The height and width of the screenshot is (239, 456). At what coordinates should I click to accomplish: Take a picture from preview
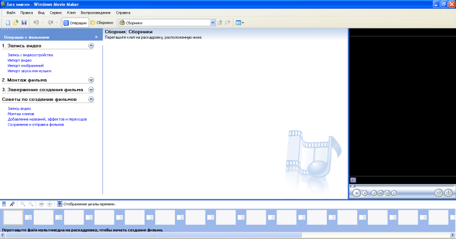tap(449, 193)
